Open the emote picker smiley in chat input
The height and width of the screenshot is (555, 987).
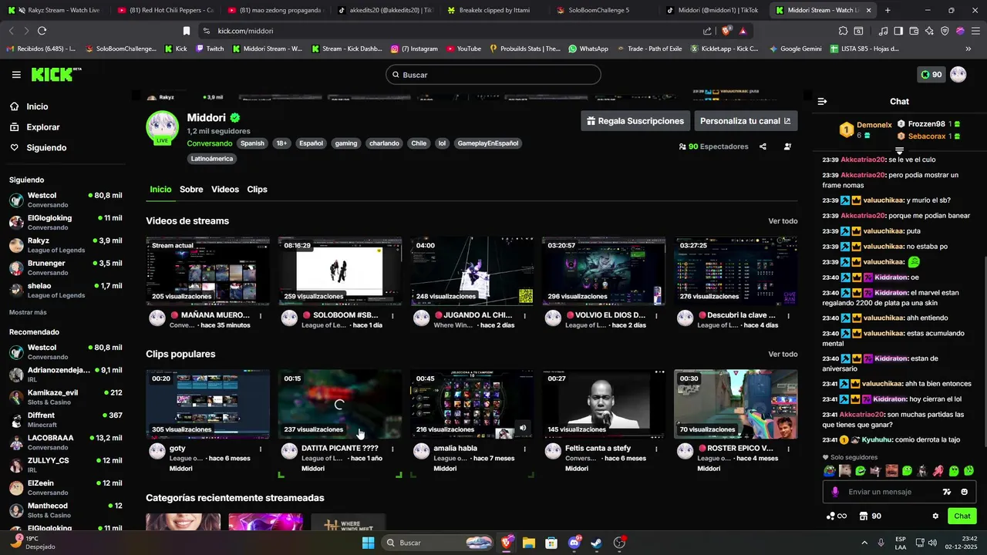point(965,492)
